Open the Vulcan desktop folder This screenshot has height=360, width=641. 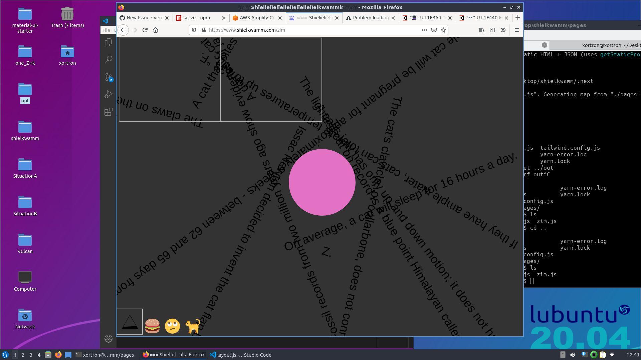[x=25, y=244]
